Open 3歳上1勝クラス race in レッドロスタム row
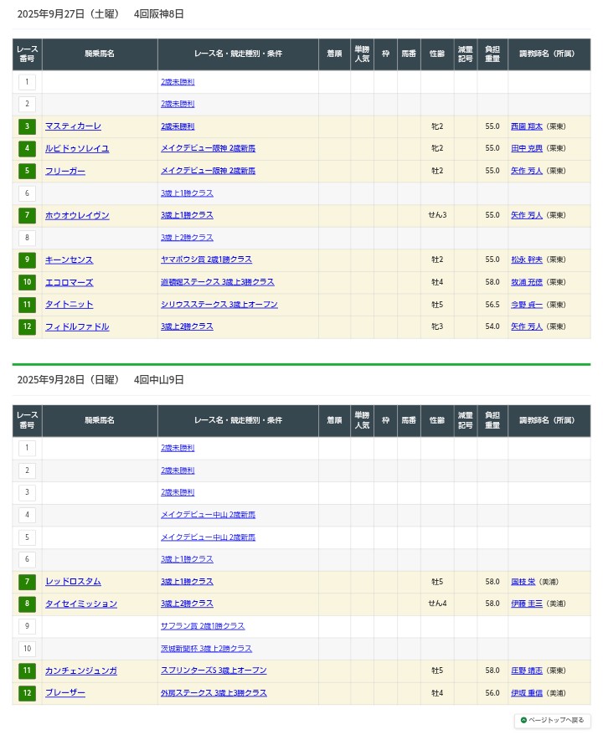Image resolution: width=603 pixels, height=740 pixels. click(x=187, y=582)
